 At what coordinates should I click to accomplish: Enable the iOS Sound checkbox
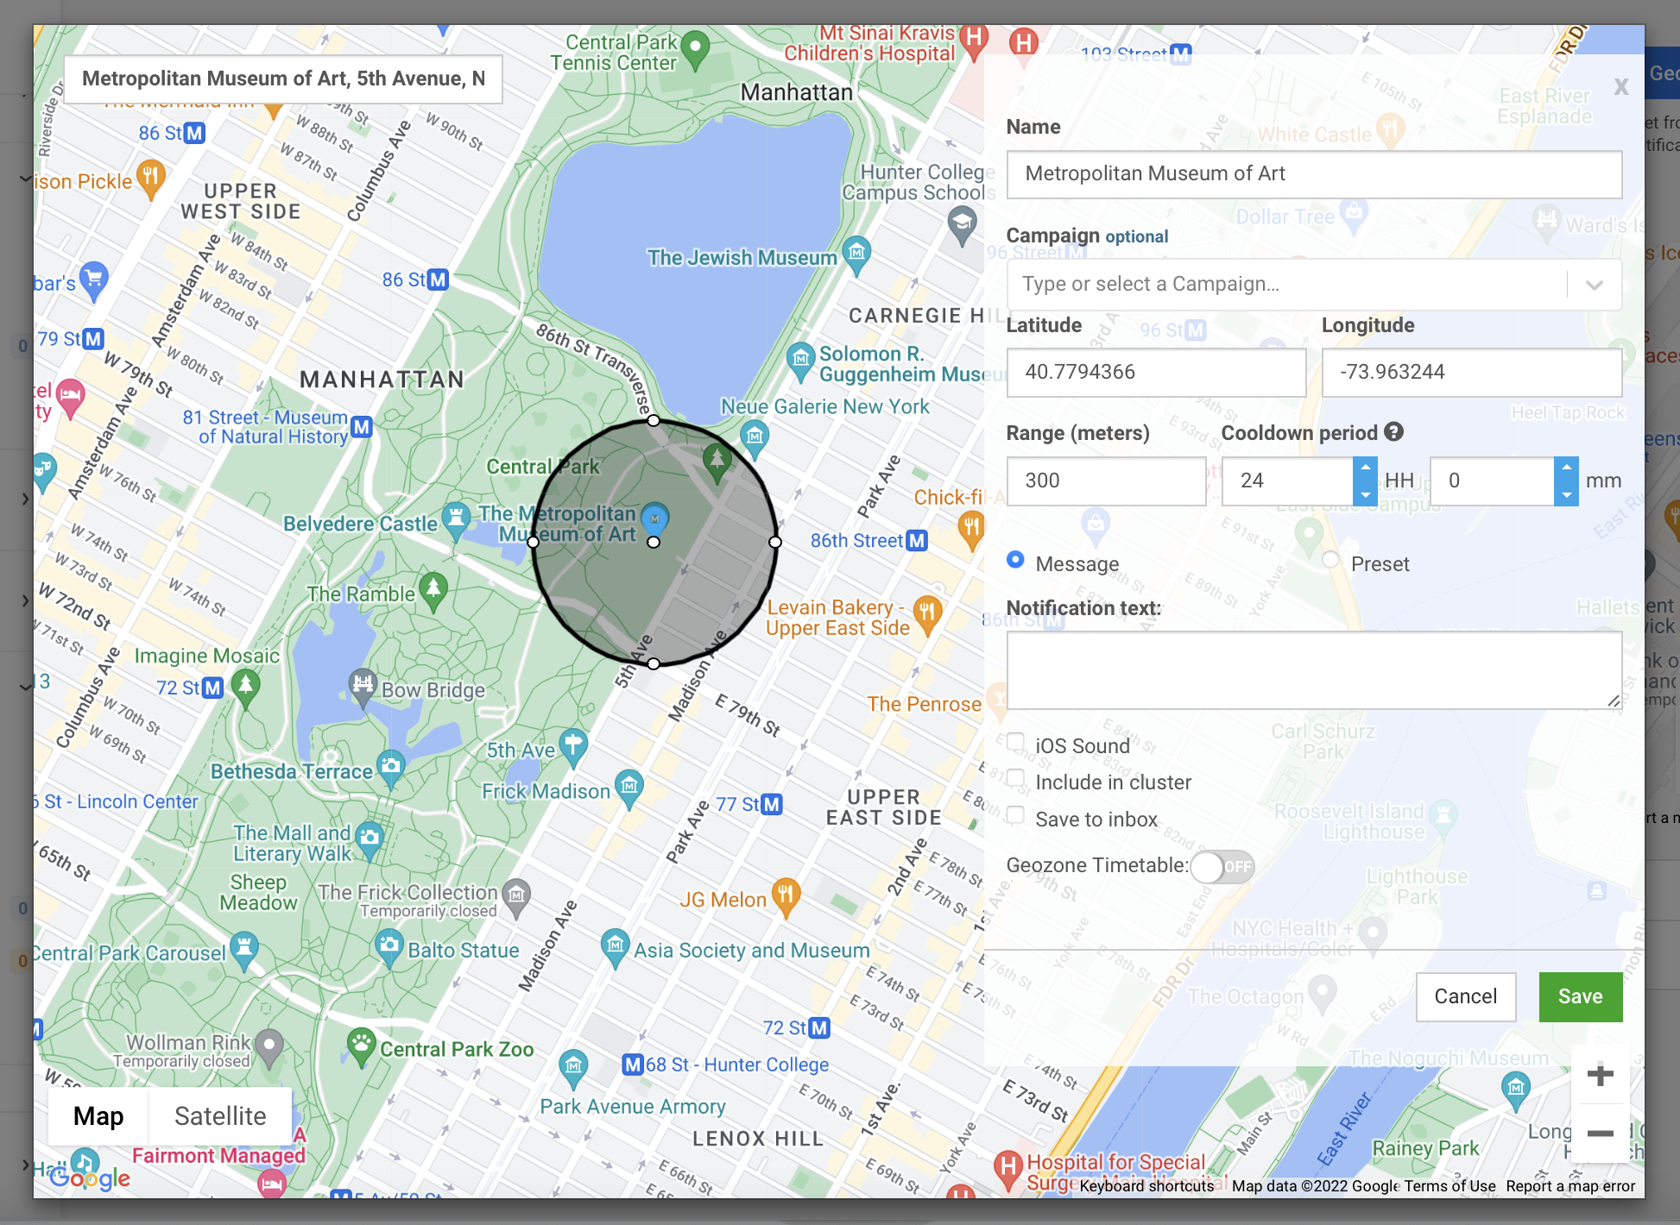point(1016,744)
